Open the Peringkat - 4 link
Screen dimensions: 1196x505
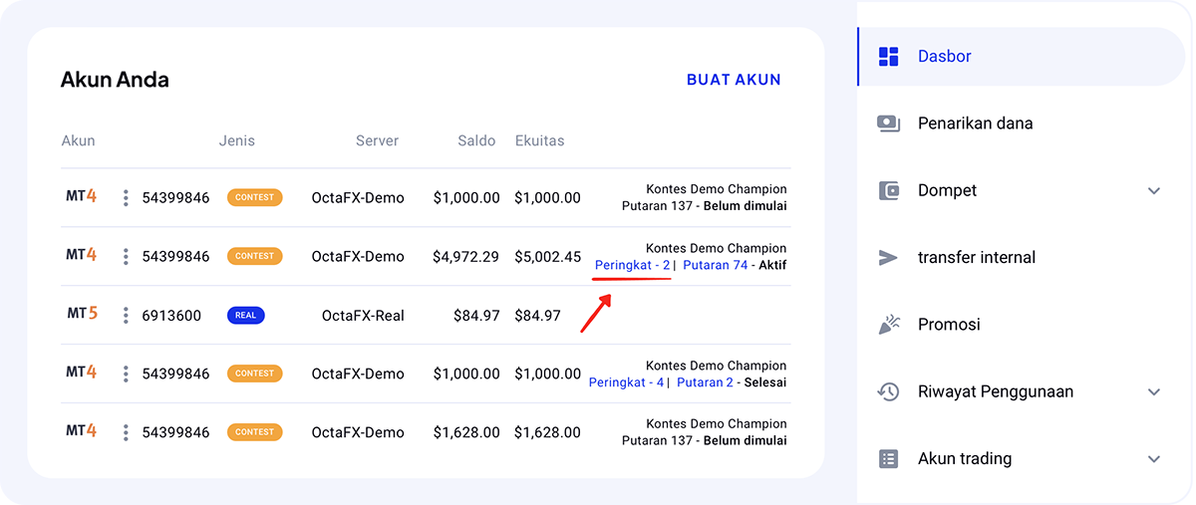point(626,382)
